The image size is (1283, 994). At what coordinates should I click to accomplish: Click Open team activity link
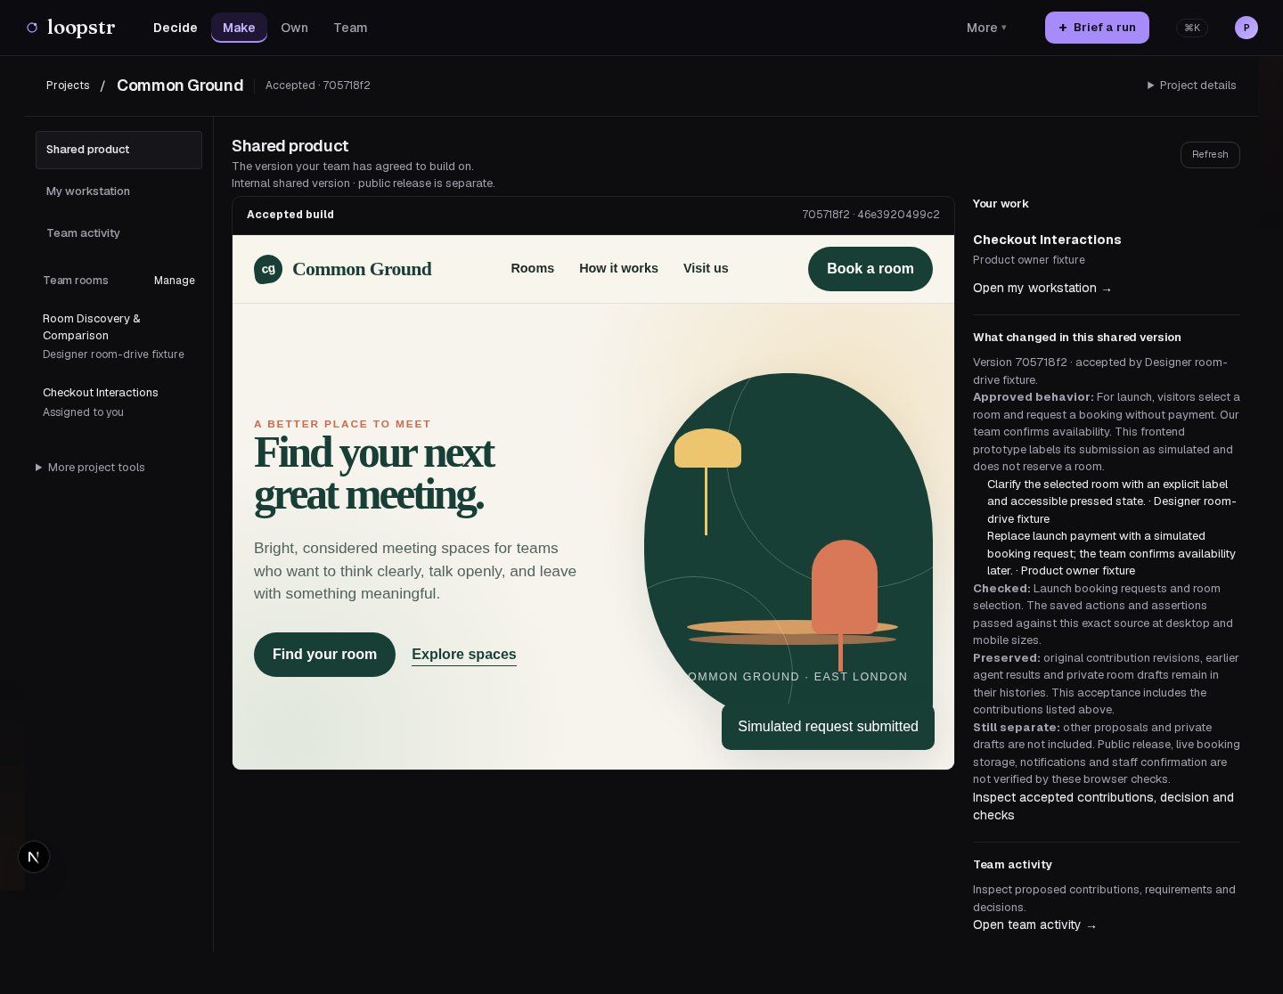(x=1034, y=925)
